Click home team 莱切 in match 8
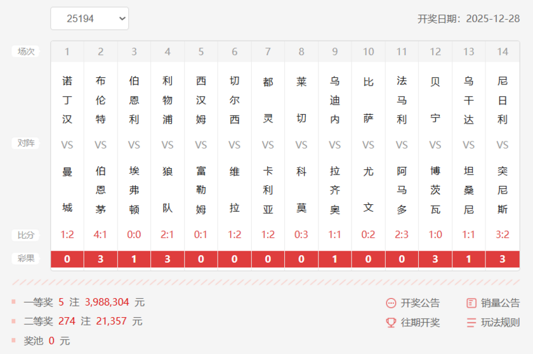This screenshot has width=533, height=354. tap(301, 100)
